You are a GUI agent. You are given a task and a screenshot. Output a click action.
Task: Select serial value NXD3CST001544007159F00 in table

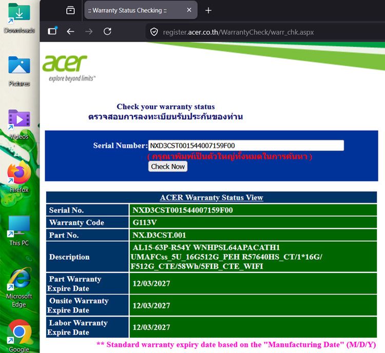coord(183,210)
